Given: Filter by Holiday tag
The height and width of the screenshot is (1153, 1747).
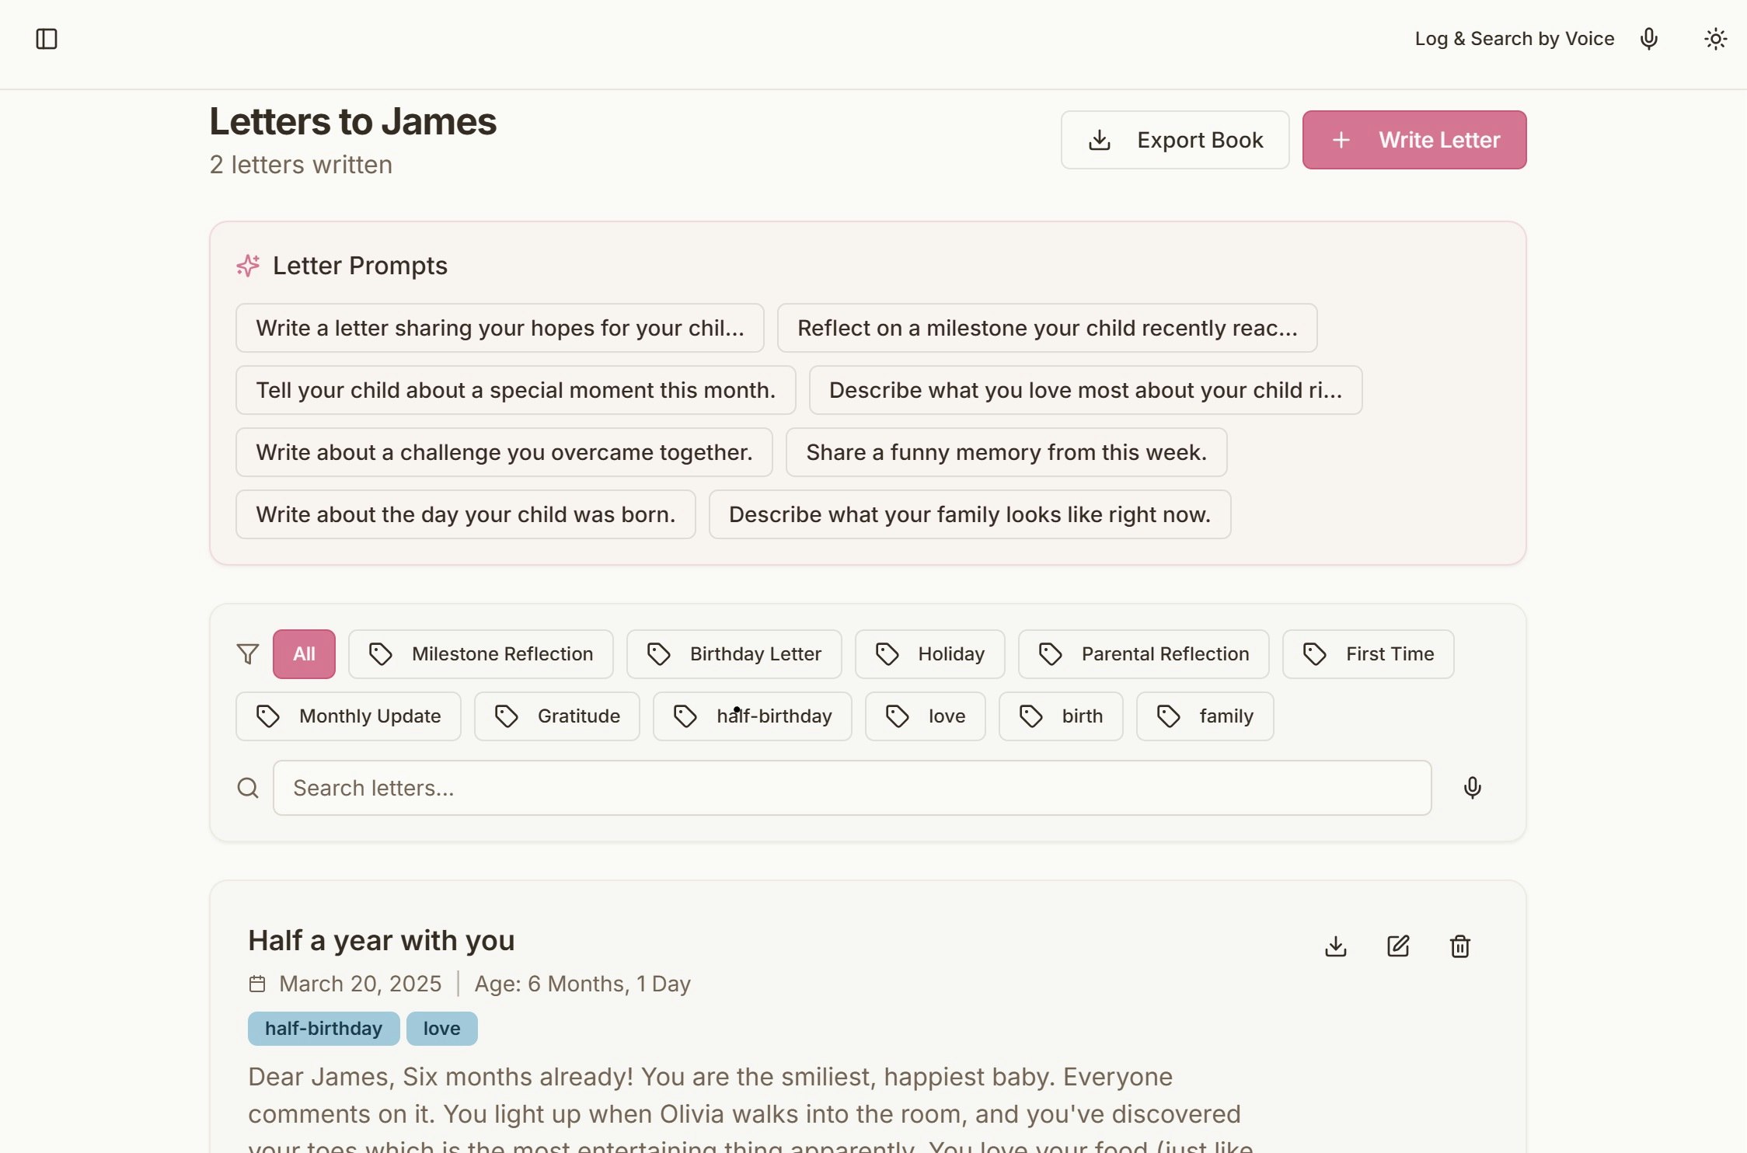Looking at the screenshot, I should pyautogui.click(x=930, y=654).
